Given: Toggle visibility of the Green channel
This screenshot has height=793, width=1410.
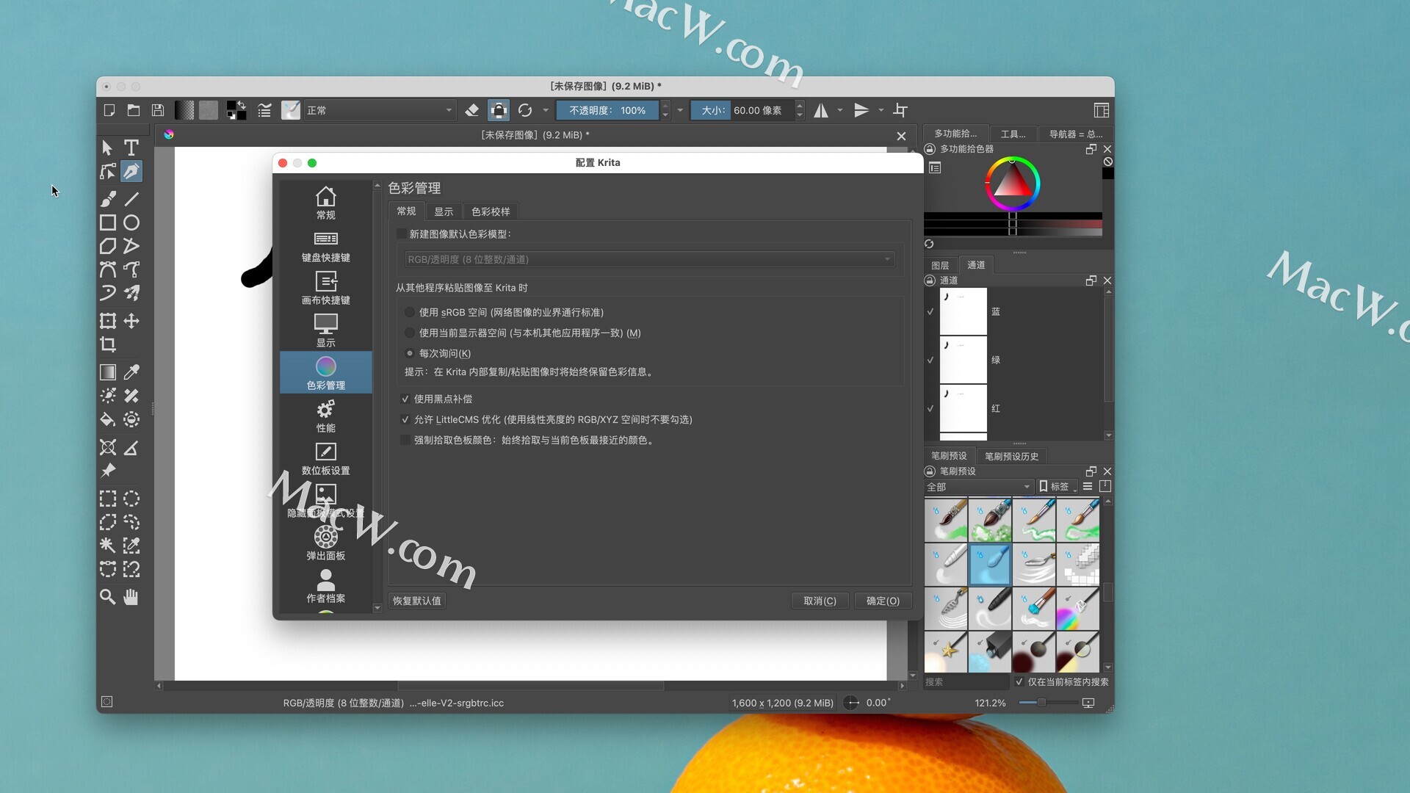Looking at the screenshot, I should tap(930, 360).
